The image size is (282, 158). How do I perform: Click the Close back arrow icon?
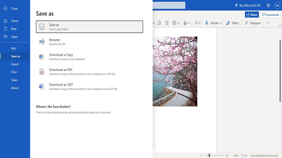pos(5,8)
